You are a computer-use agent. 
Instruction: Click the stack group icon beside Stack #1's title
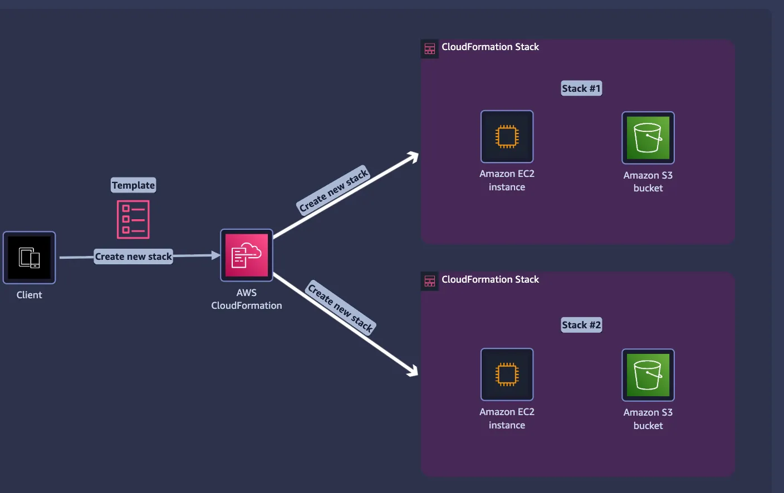coord(430,48)
